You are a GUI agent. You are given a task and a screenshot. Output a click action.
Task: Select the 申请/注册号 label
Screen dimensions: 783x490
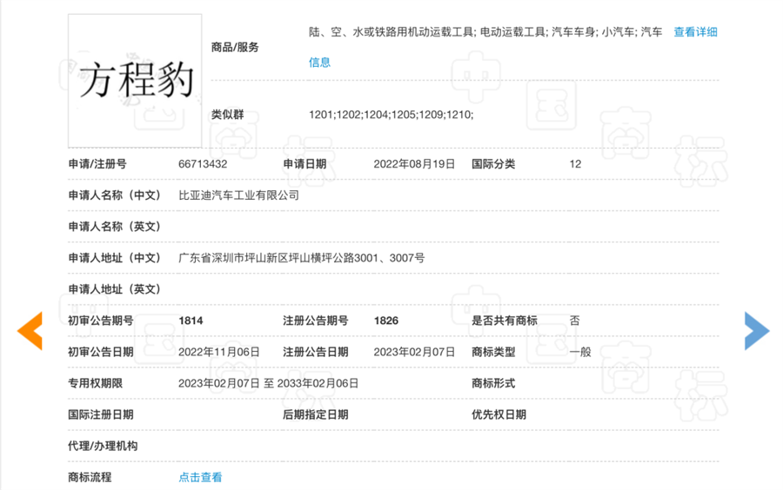coord(97,164)
